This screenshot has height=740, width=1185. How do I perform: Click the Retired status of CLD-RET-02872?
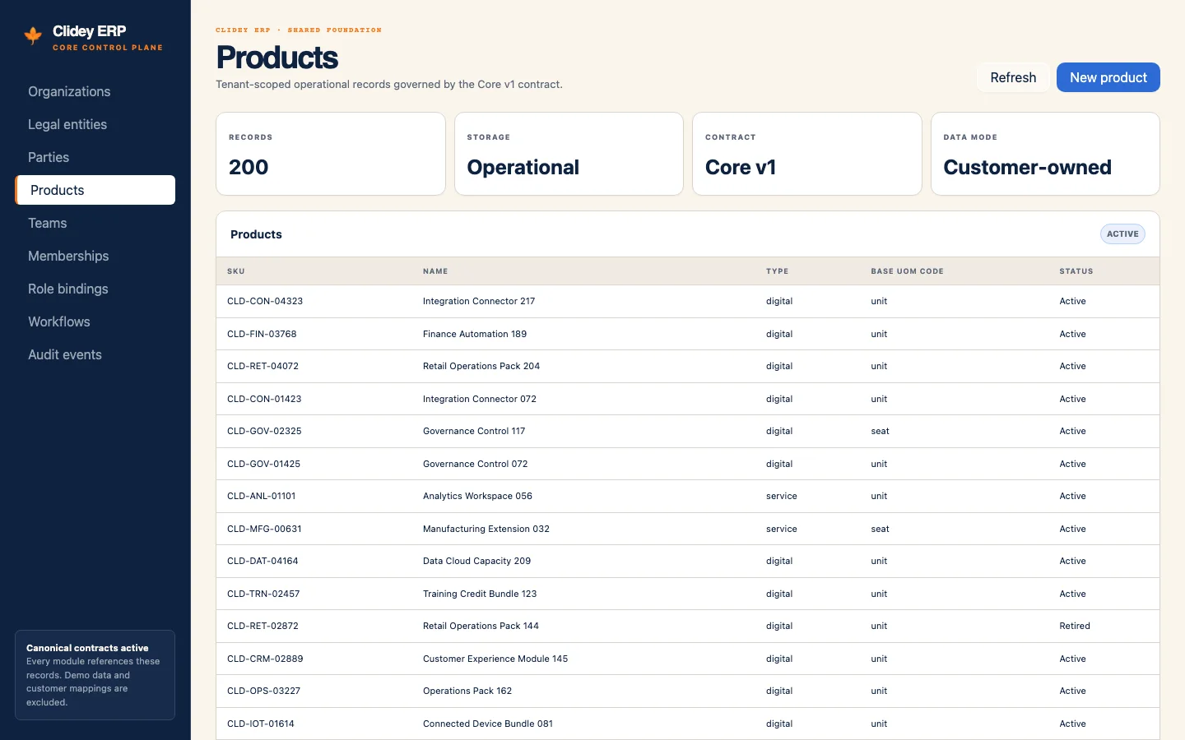[x=1075, y=626]
